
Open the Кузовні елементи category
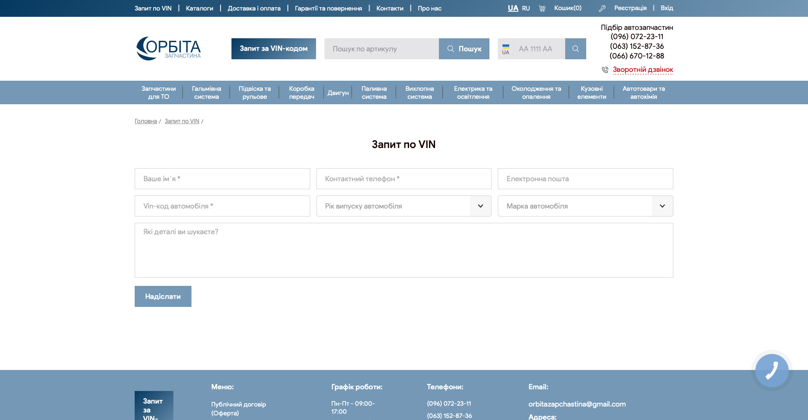[x=592, y=92]
